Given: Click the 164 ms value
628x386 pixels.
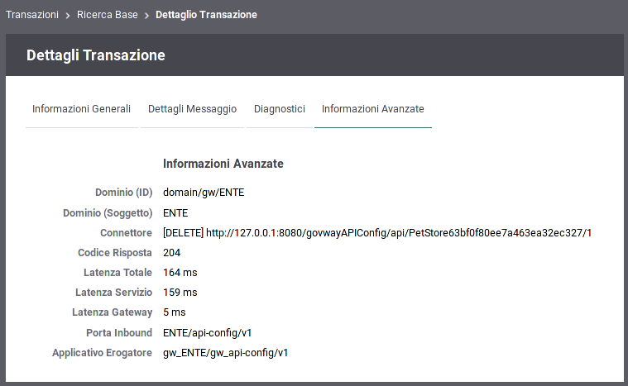Looking at the screenshot, I should point(180,273).
